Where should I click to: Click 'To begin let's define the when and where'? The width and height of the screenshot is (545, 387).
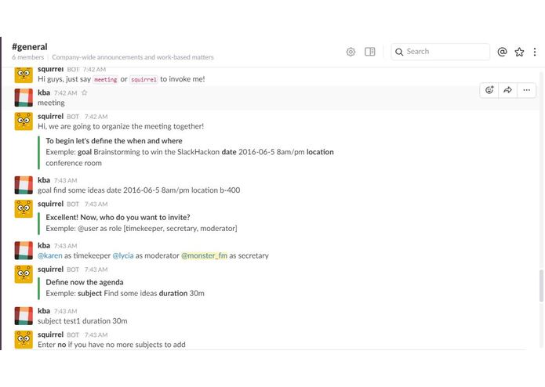[x=114, y=141]
